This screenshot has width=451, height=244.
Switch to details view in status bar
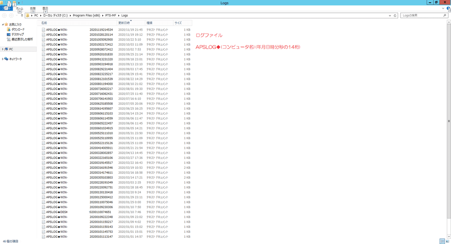click(x=442, y=241)
